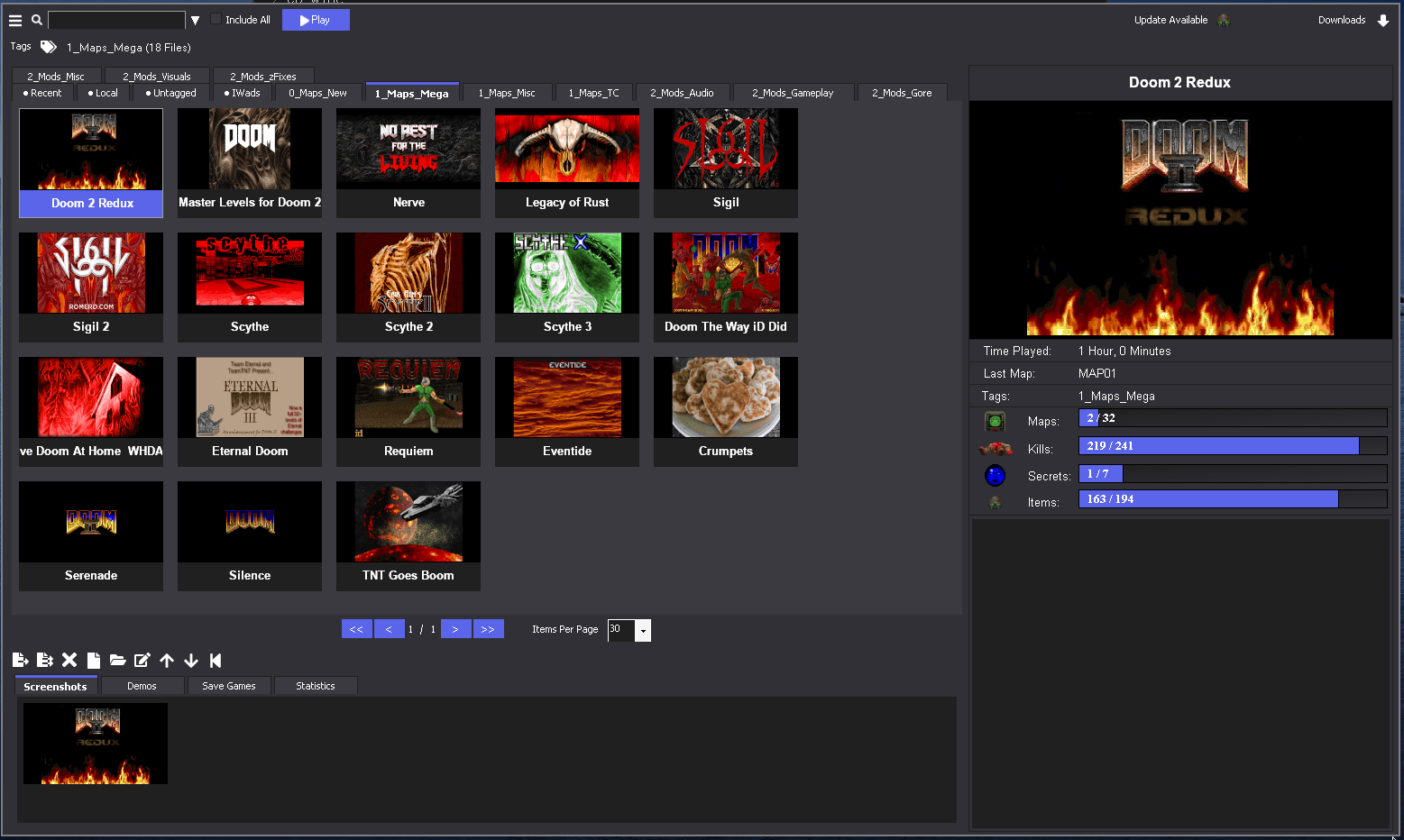The image size is (1404, 840).
Task: Click the Kills 219 / 241 progress bar
Action: click(1233, 446)
